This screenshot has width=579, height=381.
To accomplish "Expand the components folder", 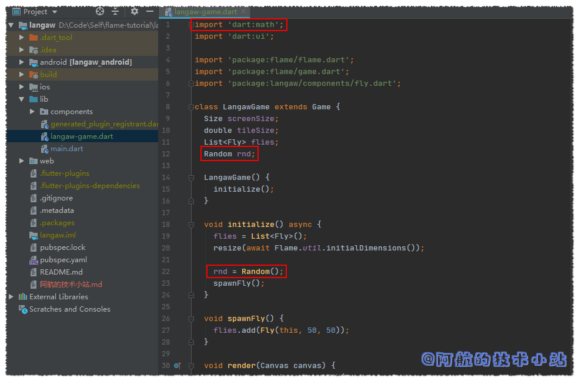I will [33, 112].
